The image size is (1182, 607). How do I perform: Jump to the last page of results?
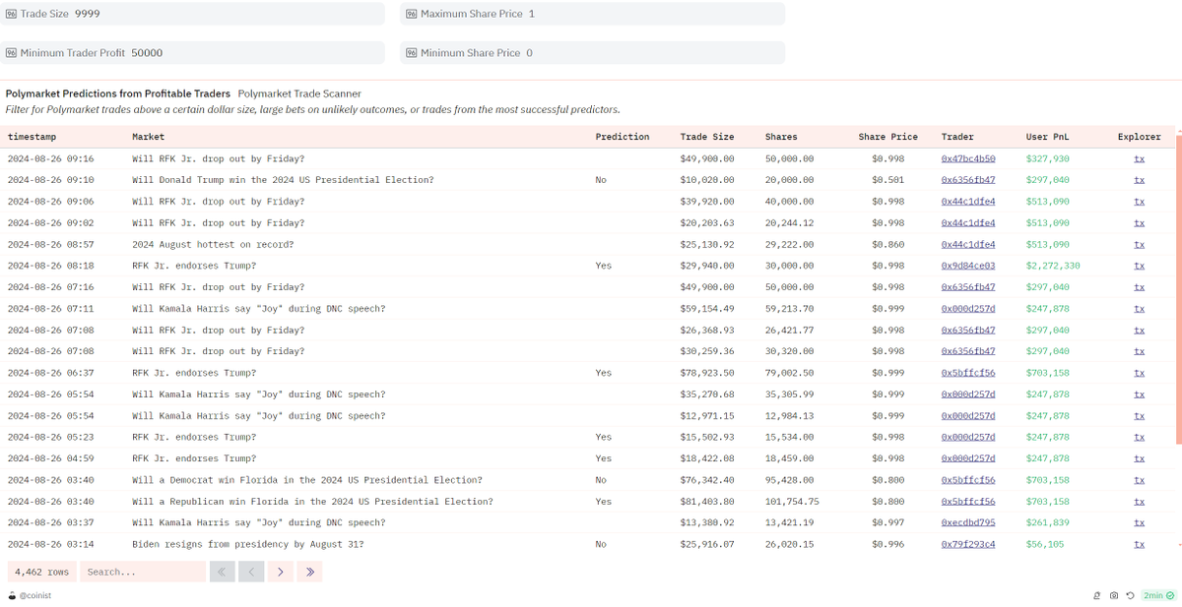[x=309, y=572]
